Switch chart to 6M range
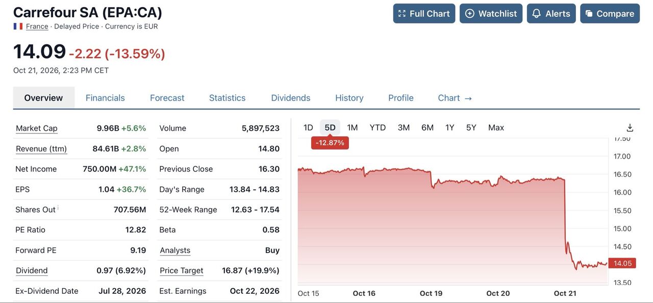This screenshot has width=653, height=303. (x=428, y=128)
